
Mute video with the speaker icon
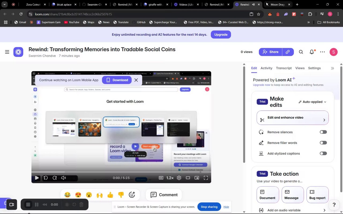64,178
